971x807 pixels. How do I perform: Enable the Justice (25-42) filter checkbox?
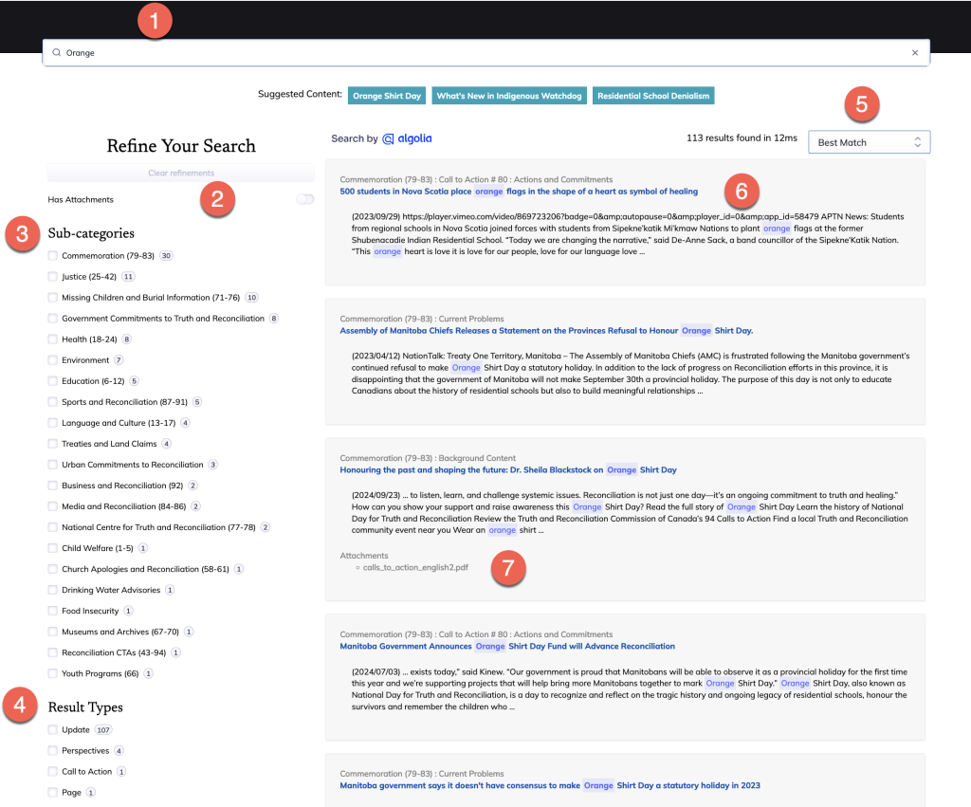point(53,277)
